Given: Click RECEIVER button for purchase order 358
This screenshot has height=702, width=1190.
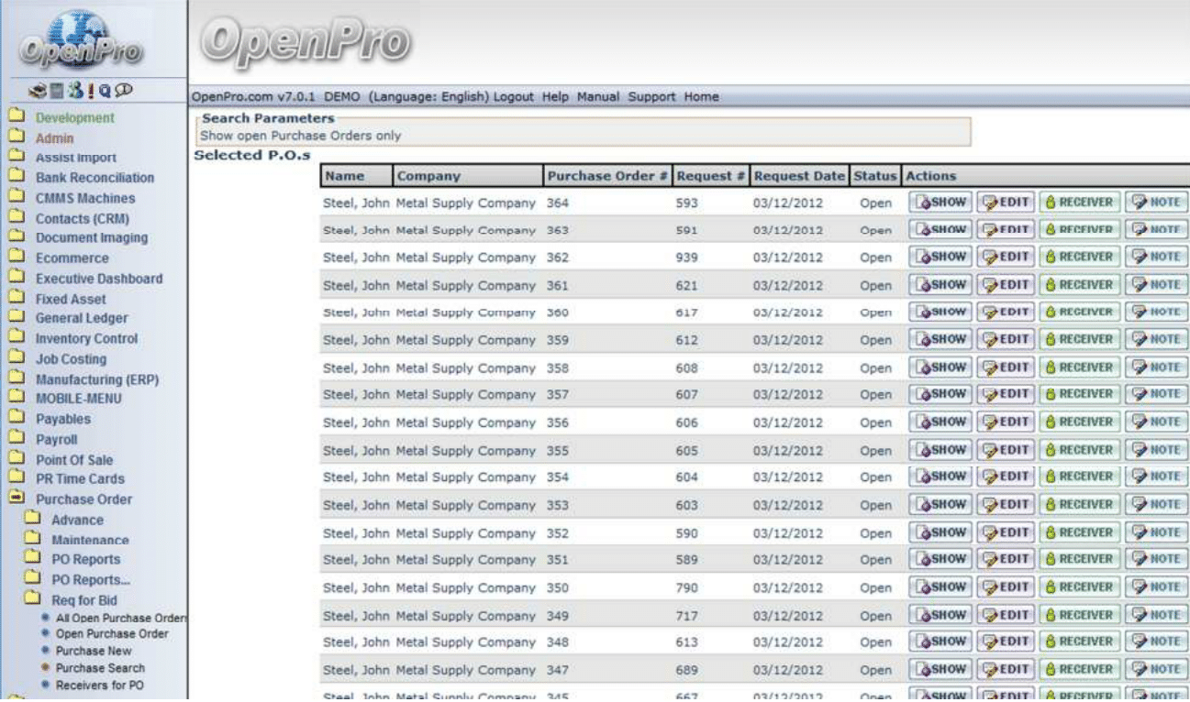Looking at the screenshot, I should click(x=1079, y=367).
